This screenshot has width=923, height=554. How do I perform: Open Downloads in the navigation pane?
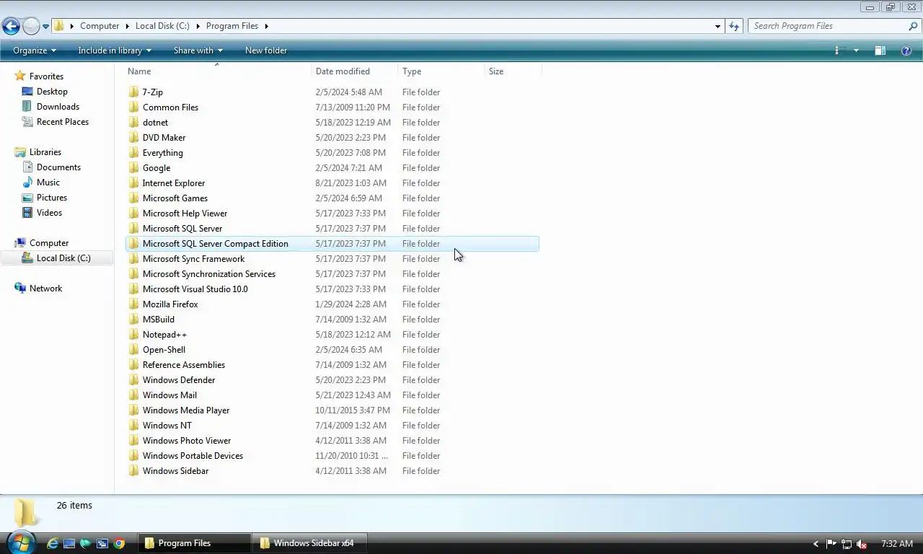tap(58, 107)
